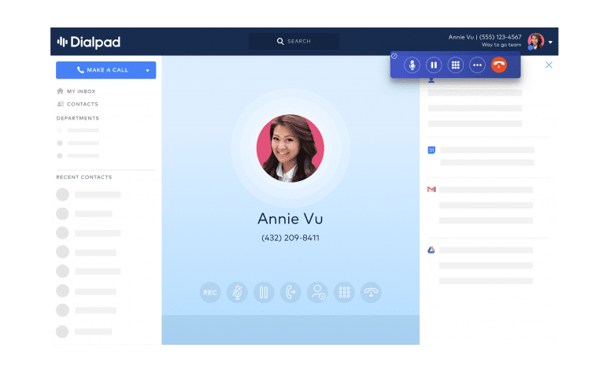
Task: Hang up with the red end-call button
Action: coord(499,65)
